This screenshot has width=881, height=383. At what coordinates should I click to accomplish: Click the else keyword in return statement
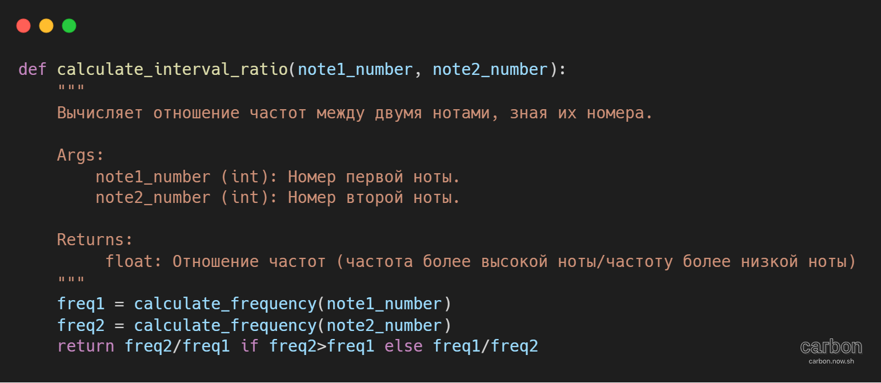[403, 346]
